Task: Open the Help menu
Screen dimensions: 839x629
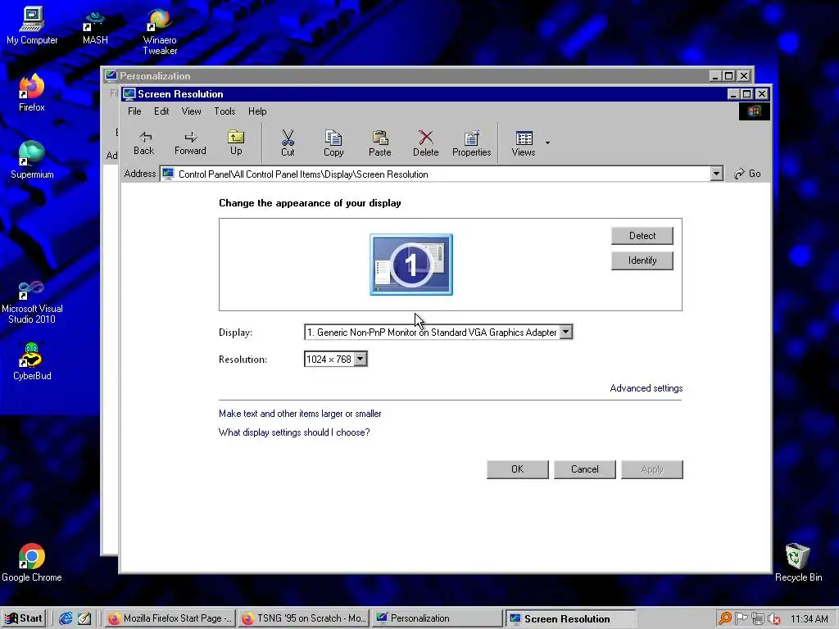Action: click(257, 111)
